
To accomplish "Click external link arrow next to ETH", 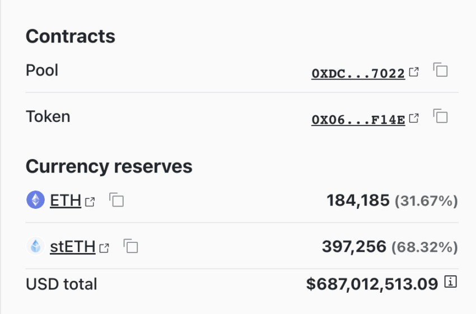I will coord(90,201).
